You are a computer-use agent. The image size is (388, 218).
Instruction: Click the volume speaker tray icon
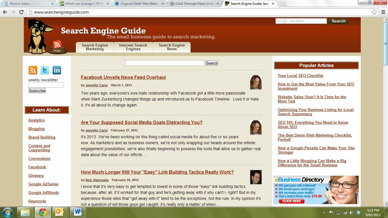(352, 213)
